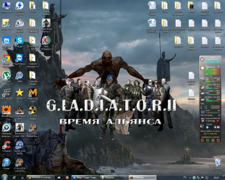
Task: Switch to the Установка taskbar window
Action: click(142, 177)
